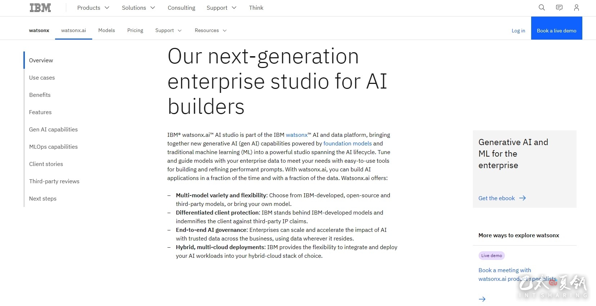Click the IBM logo
This screenshot has height=306, width=596.
(x=40, y=8)
